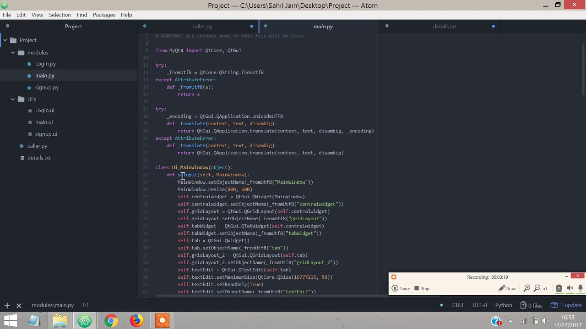Open the Find menu
Image resolution: width=586 pixels, height=329 pixels.
point(82,15)
